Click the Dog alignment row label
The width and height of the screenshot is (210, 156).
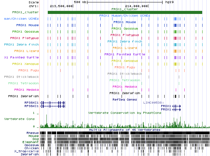click(x=35, y=139)
